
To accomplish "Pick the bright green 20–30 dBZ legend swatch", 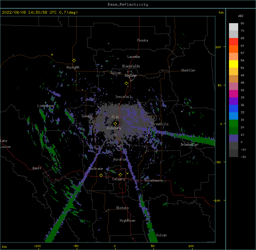I will tap(233, 124).
